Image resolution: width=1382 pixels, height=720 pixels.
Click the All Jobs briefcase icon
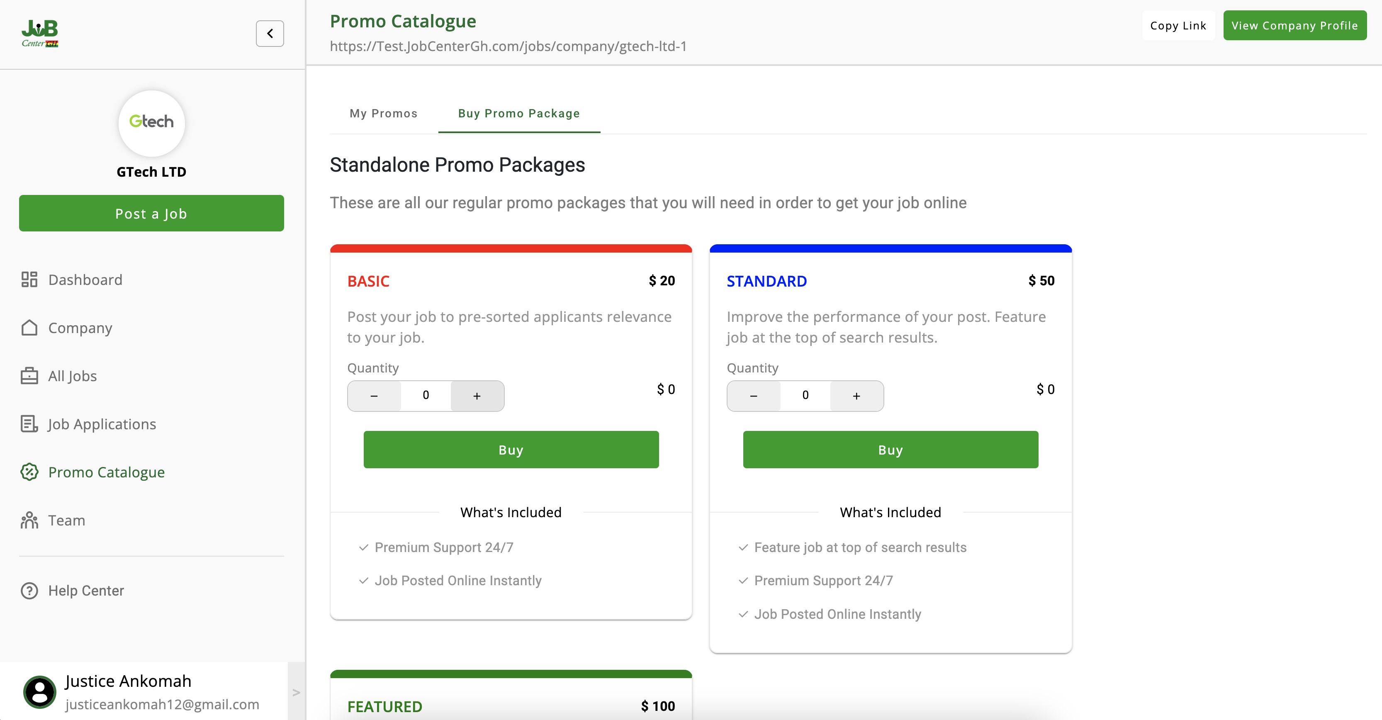[x=29, y=376]
